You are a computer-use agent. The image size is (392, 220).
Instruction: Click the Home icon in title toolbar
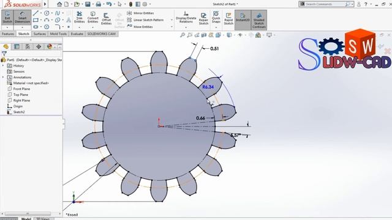(x=59, y=4)
